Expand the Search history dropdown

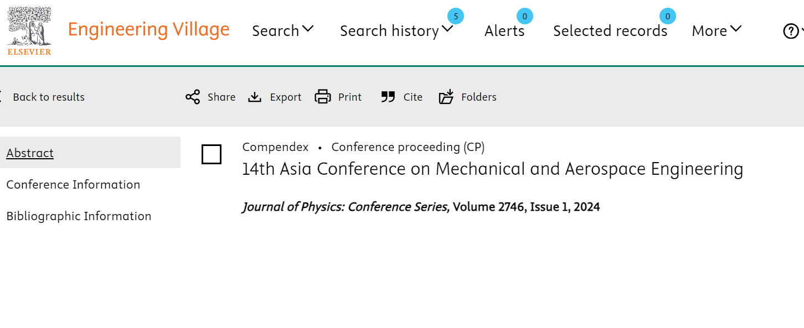tap(396, 31)
